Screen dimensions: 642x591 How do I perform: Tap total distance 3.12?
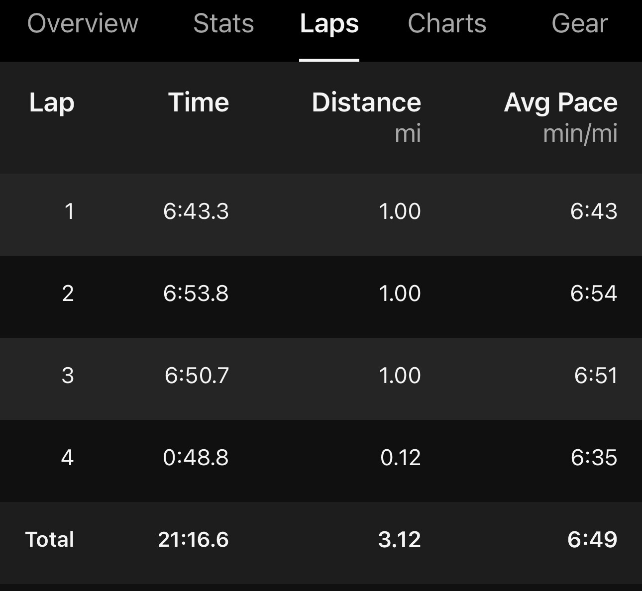tap(400, 540)
